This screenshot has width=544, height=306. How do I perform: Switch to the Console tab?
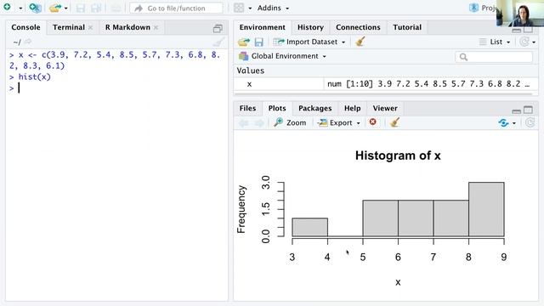[25, 27]
